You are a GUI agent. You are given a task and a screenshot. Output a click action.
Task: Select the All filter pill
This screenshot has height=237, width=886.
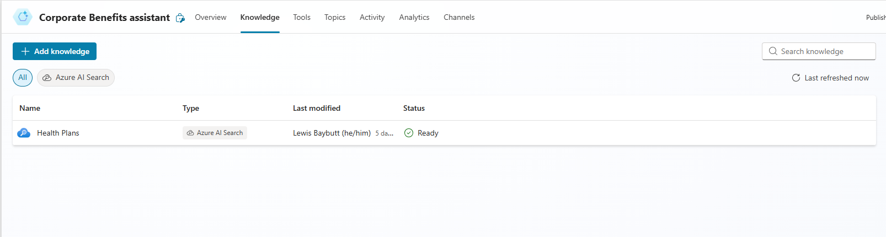(23, 78)
